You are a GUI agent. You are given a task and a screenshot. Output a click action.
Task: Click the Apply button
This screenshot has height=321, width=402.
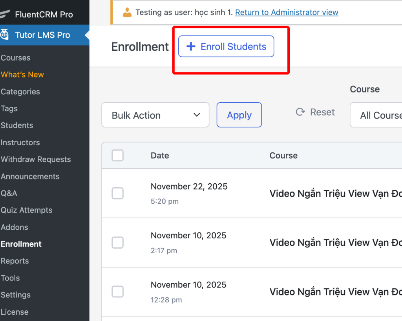click(239, 115)
